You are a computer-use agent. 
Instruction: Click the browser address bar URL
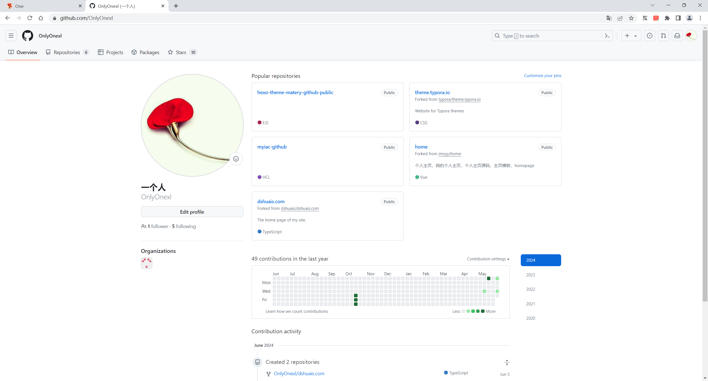point(86,18)
